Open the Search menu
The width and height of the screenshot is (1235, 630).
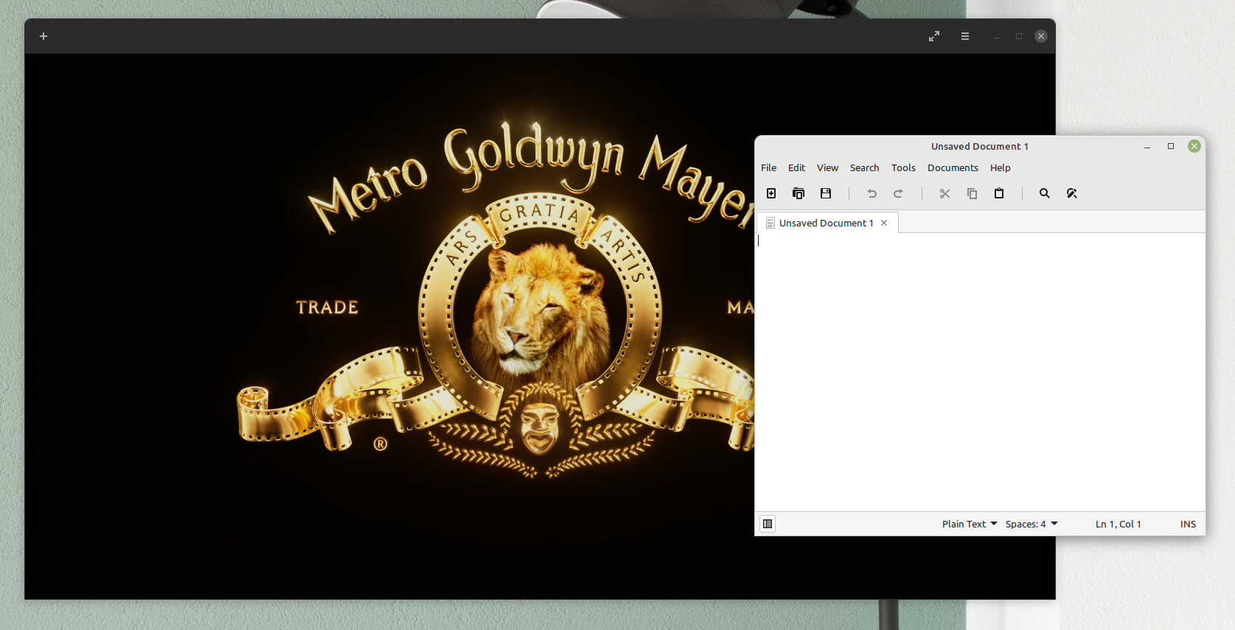click(864, 167)
